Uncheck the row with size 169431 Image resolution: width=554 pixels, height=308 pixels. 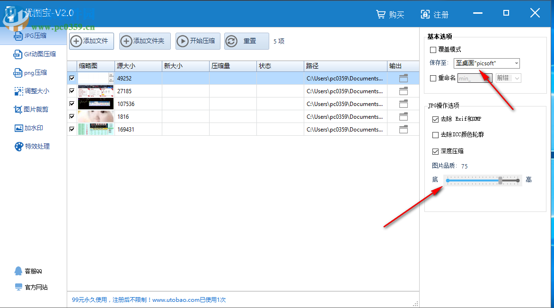72,129
